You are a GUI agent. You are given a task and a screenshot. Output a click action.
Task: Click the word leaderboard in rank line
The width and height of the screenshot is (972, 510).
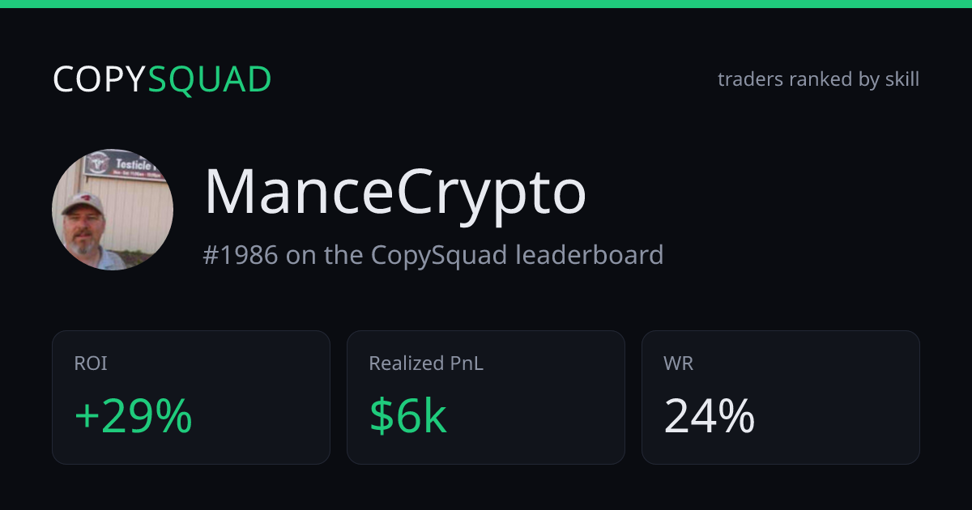point(590,255)
